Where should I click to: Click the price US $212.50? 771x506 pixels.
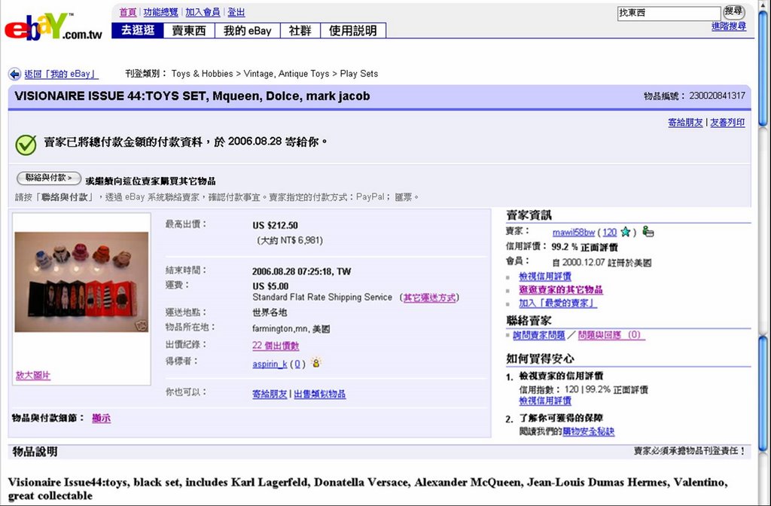point(275,225)
